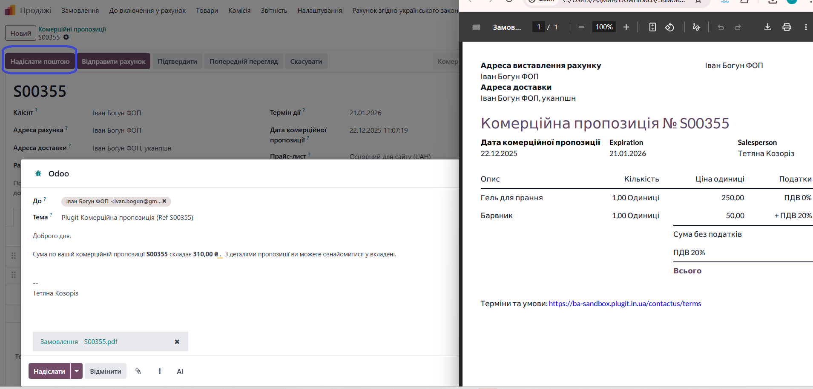Print the PDF document
Viewport: 813px width, 389px height.
point(787,27)
